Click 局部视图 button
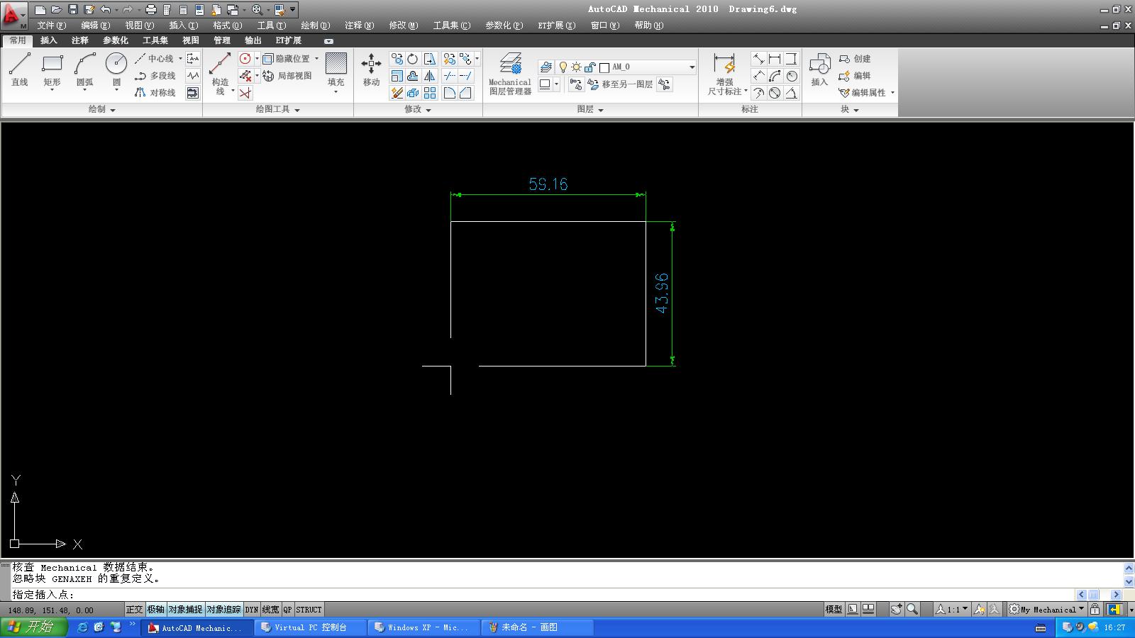The image size is (1135, 638). (x=287, y=76)
